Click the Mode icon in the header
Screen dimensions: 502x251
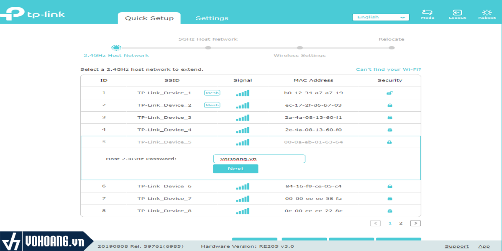(x=428, y=13)
